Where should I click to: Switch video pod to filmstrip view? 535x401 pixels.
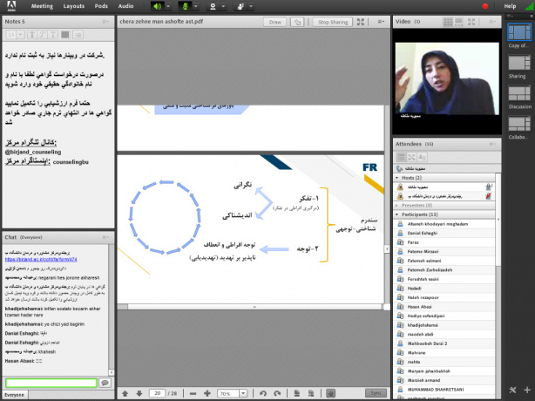click(x=459, y=22)
